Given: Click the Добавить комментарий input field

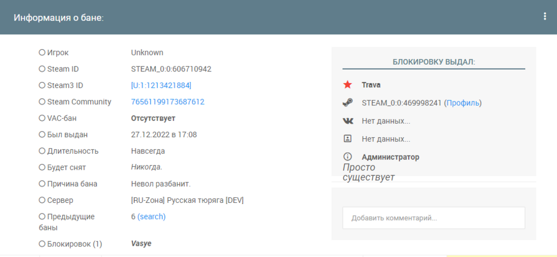Looking at the screenshot, I should click(433, 218).
